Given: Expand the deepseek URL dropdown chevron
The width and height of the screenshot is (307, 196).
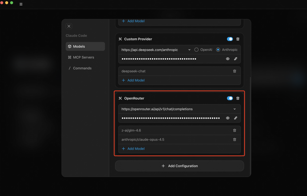Looking at the screenshot, I should click(x=189, y=50).
